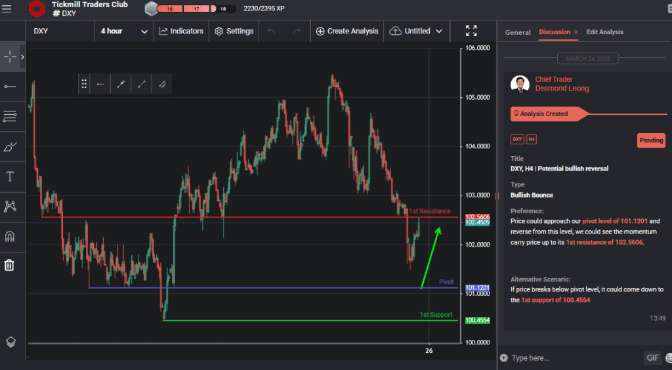Image resolution: width=672 pixels, height=370 pixels.
Task: Choose the Text annotation tool
Action: click(x=10, y=176)
